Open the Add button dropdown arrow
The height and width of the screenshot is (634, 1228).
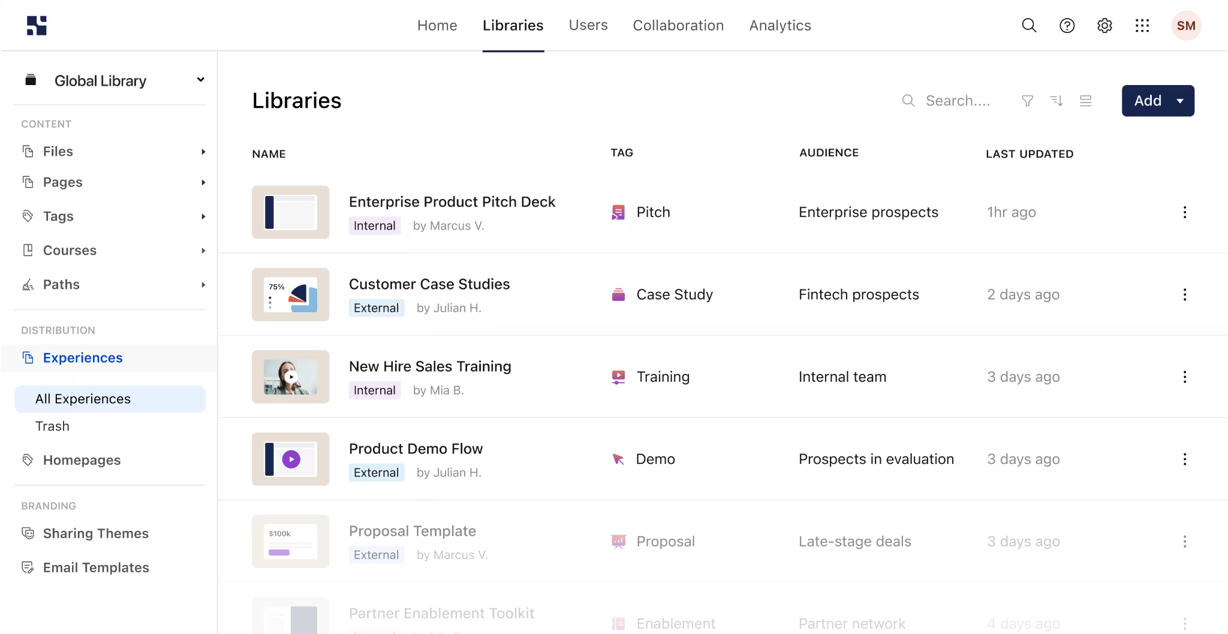point(1180,101)
